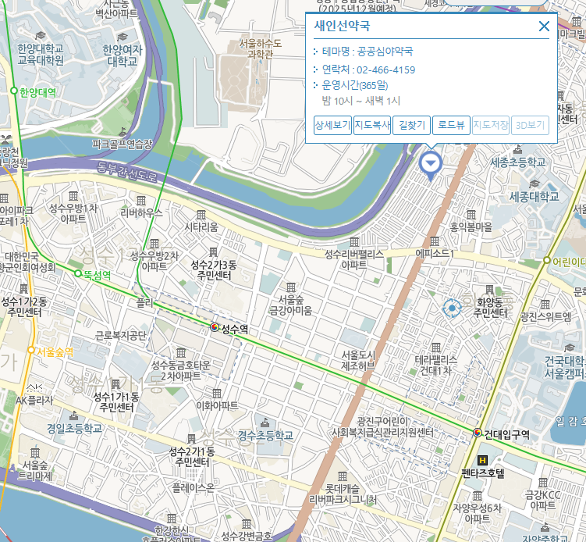
Task: Click 뚝섬역 station circle marker
Action: click(x=78, y=273)
